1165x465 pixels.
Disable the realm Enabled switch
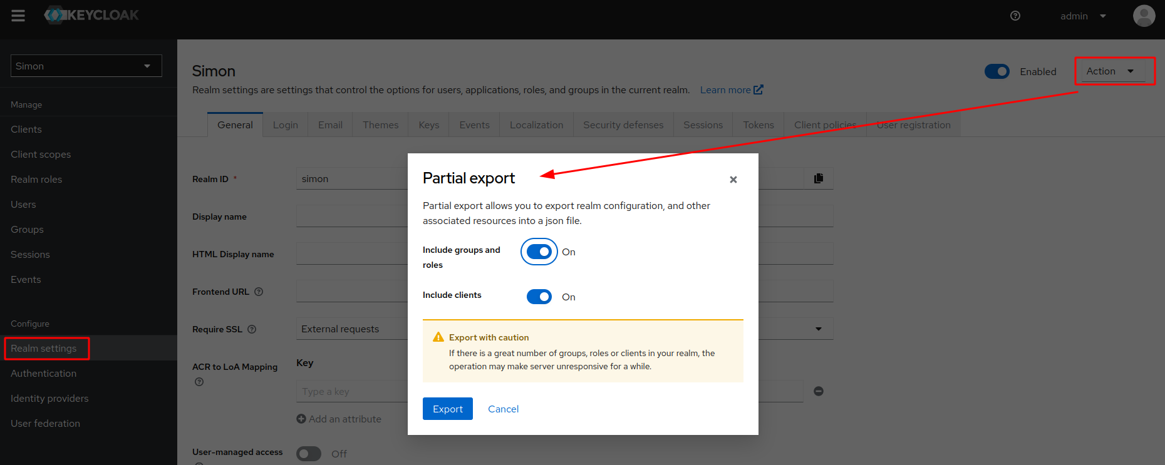tap(997, 71)
